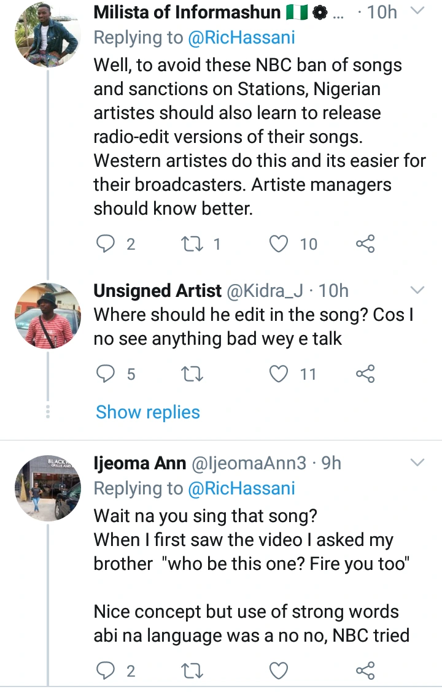Share Milista of Informashun's tweet
Image resolution: width=442 pixels, height=692 pixels.
point(365,244)
